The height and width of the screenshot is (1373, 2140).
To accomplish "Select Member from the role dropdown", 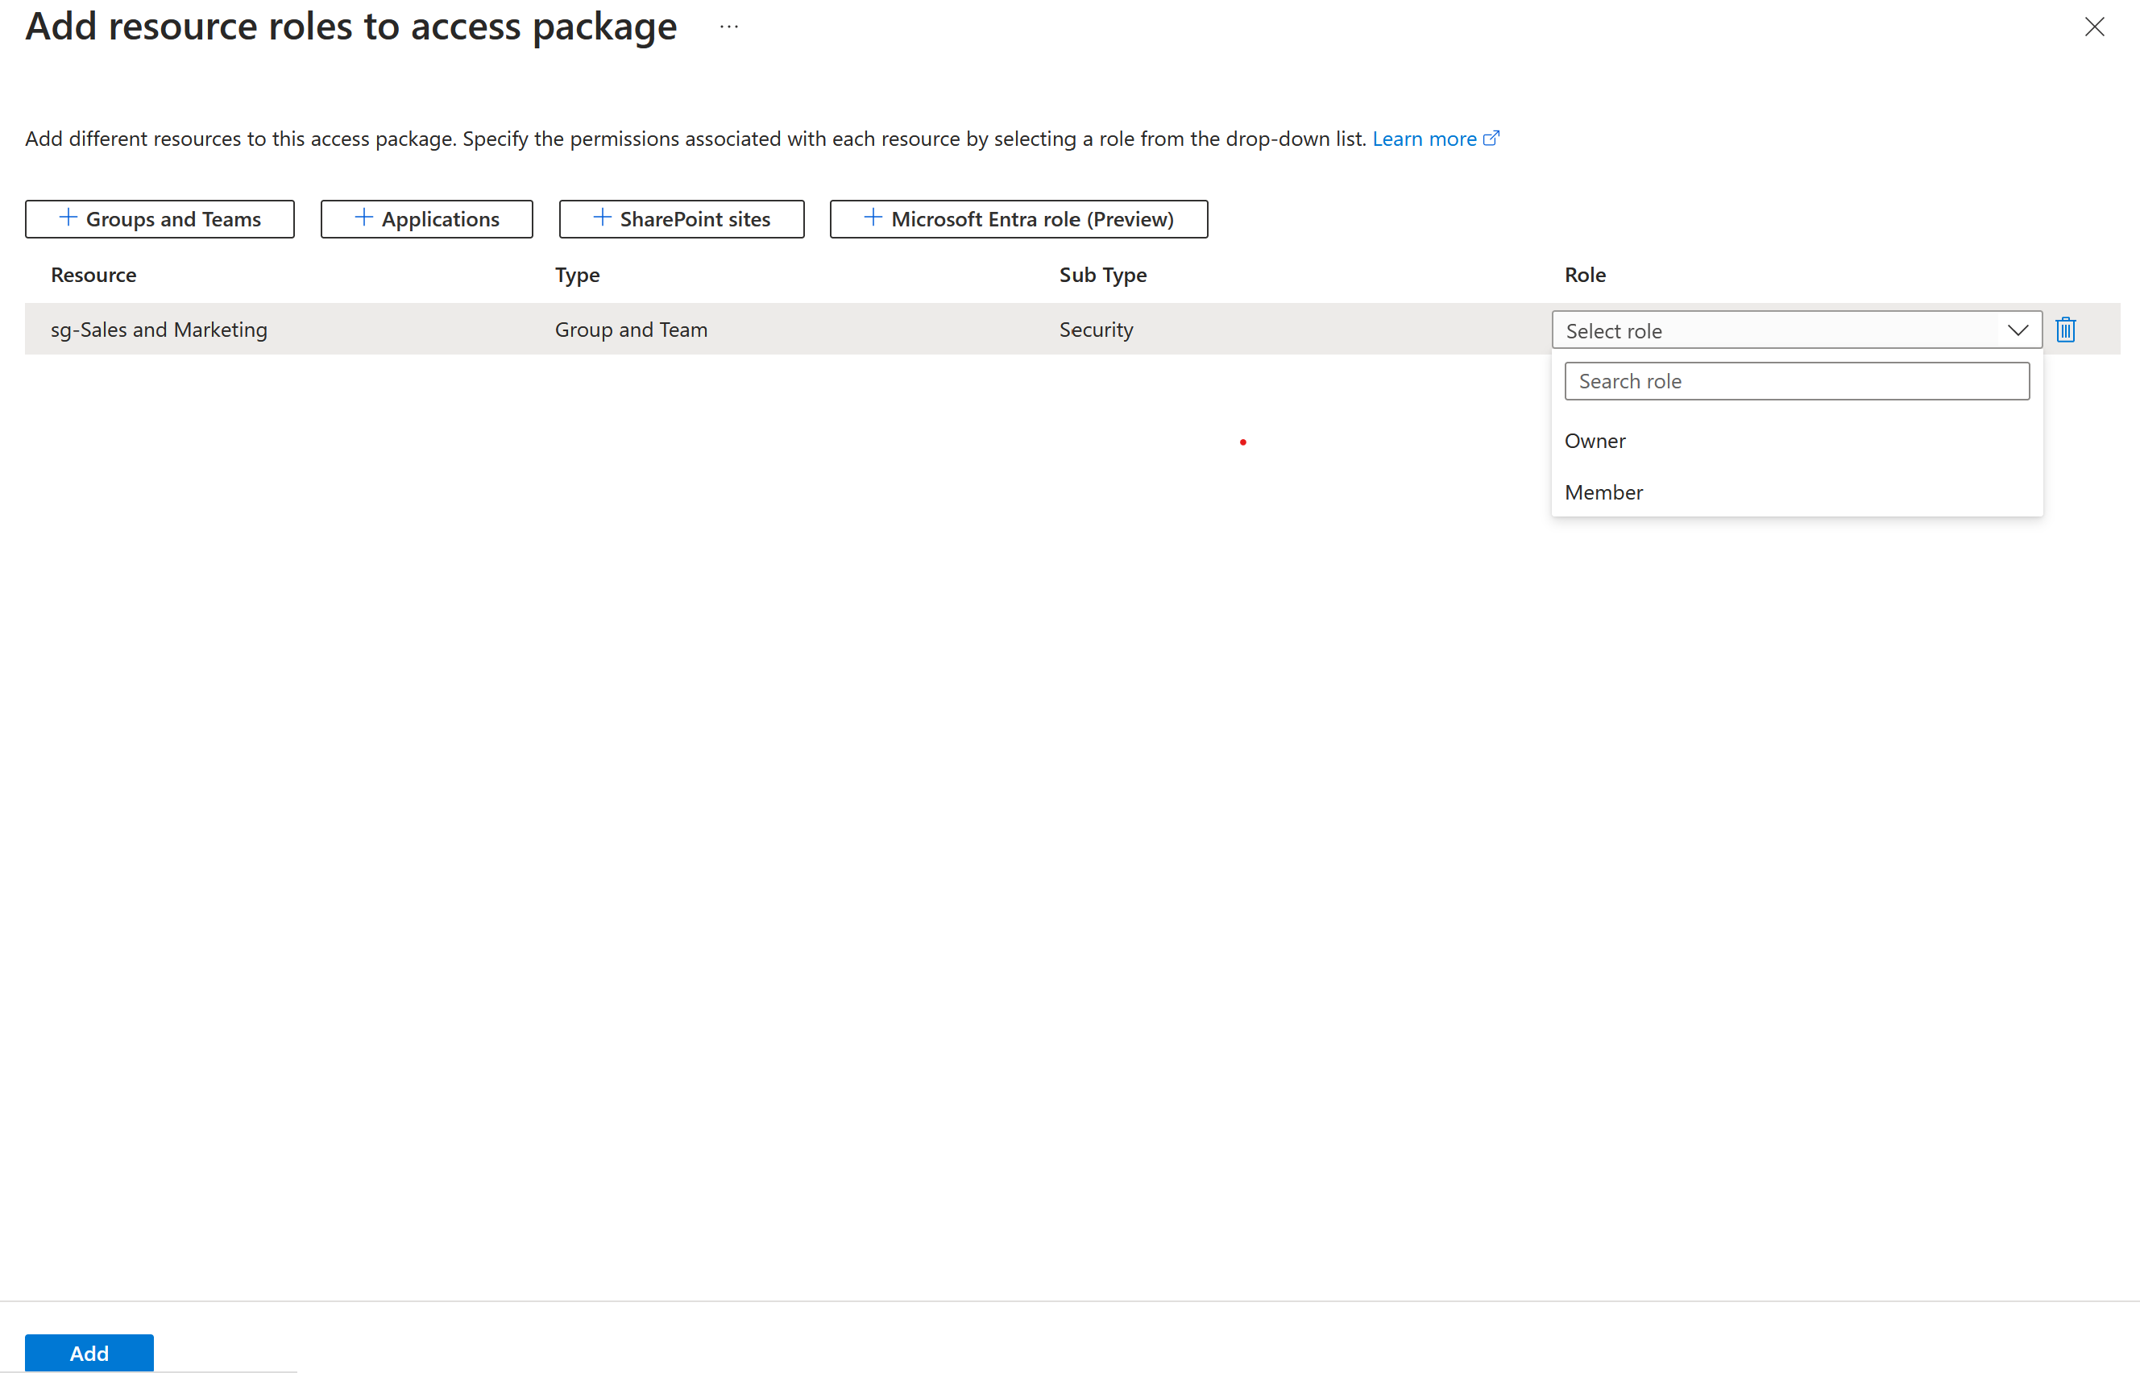I will (1605, 490).
